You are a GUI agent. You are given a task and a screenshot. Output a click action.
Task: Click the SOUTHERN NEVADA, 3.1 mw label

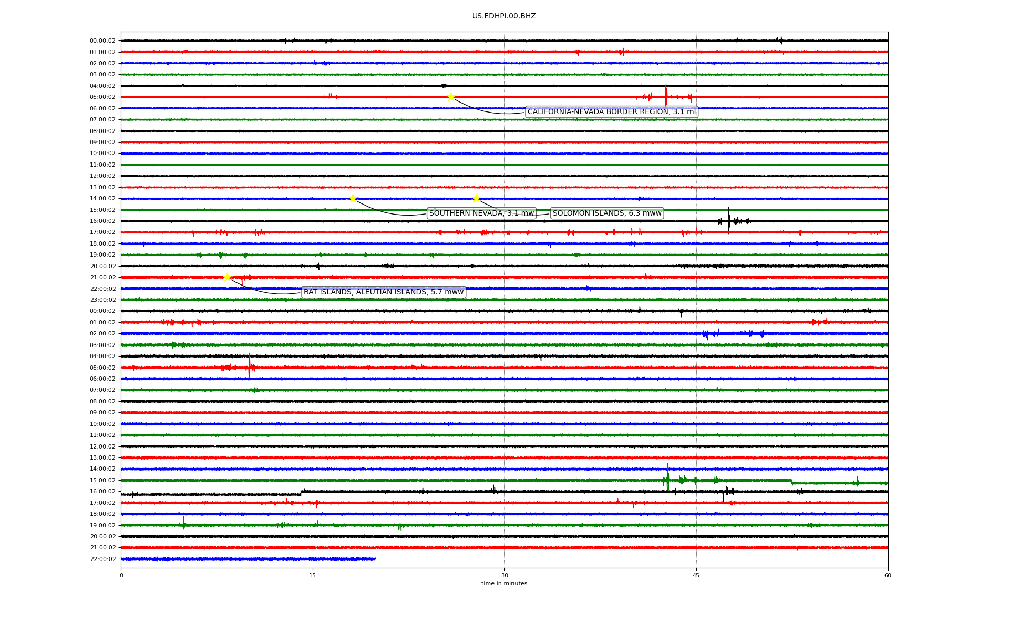[x=481, y=213]
